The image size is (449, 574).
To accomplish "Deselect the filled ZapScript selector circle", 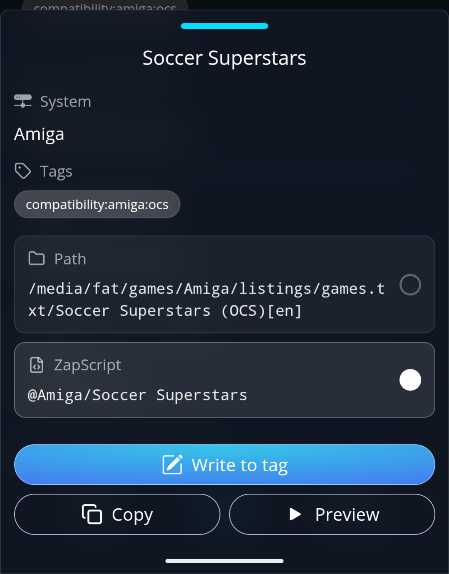I will [410, 379].
